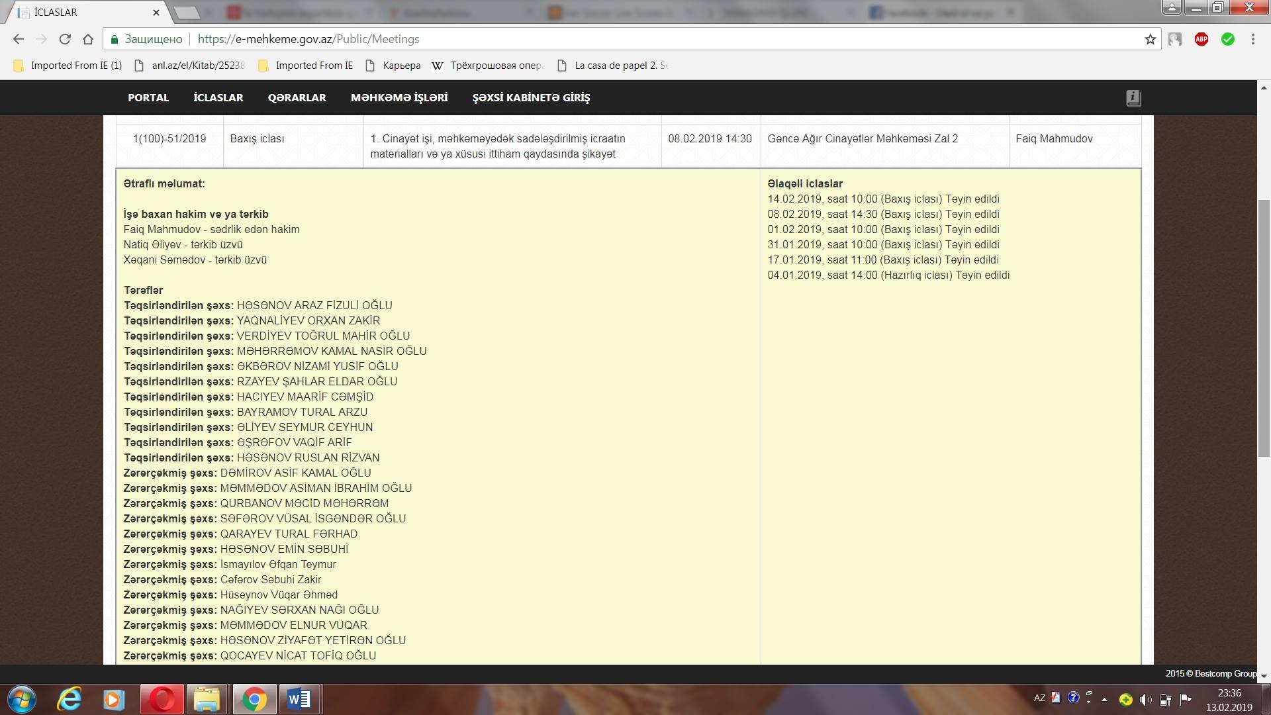Open Chrome three-dot menu
Image resolution: width=1271 pixels, height=715 pixels.
[x=1253, y=39]
